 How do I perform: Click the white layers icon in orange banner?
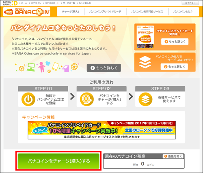145,62
